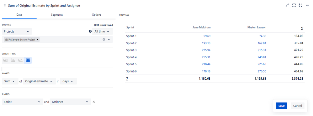Select the Sprint-6 row label
This screenshot has width=313, height=116.
click(x=131, y=71)
